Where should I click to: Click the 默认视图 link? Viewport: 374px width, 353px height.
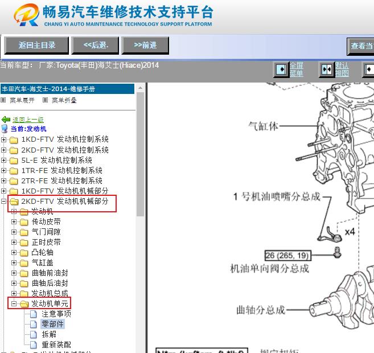click(342, 69)
